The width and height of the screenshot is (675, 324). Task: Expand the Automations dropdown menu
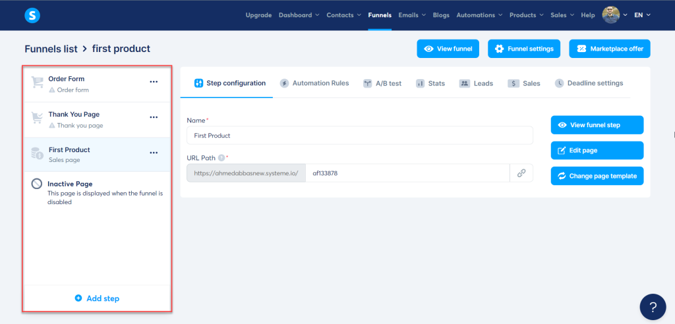pos(479,15)
